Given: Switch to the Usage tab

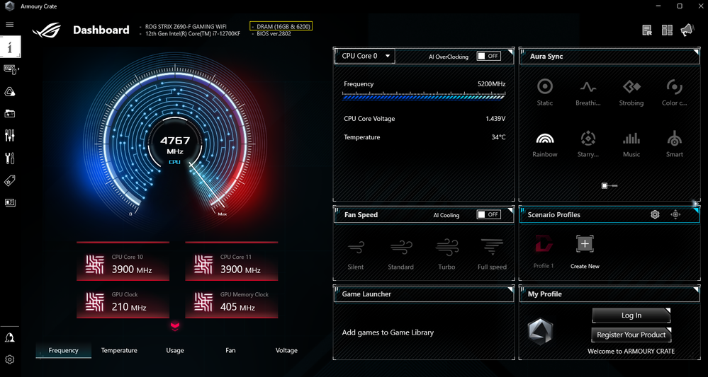Looking at the screenshot, I should click(x=175, y=350).
